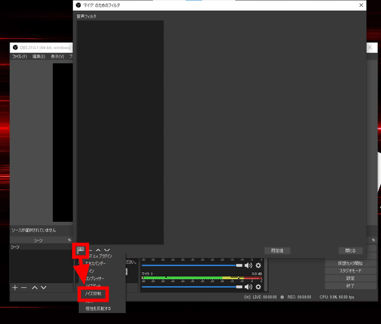Click the OBS logo in main window title
This screenshot has width=381, height=324.
tap(15, 48)
